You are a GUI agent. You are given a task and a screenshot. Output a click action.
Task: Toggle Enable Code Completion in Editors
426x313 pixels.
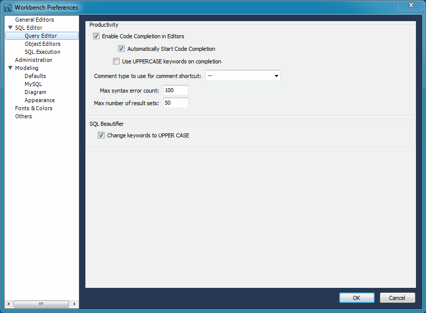point(96,36)
